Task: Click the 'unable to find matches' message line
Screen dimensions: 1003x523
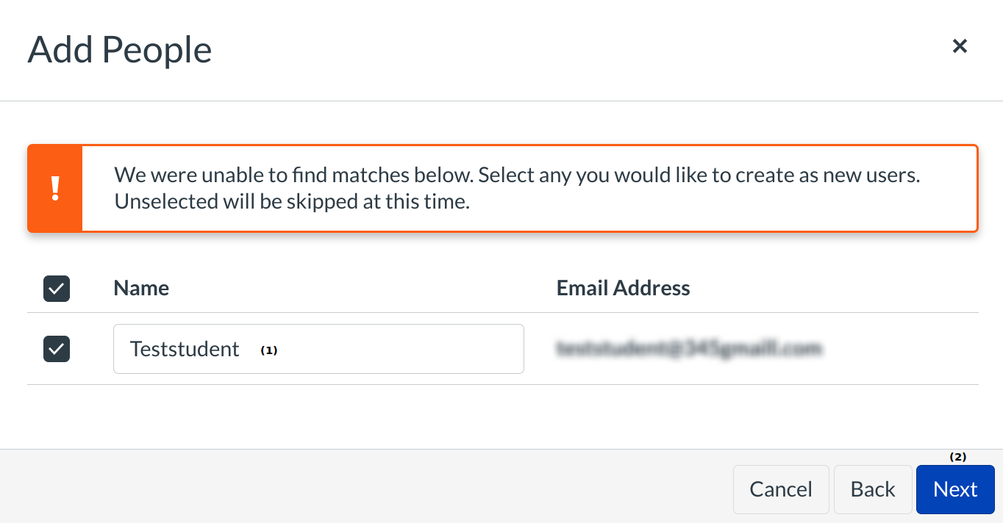Action: pos(517,176)
